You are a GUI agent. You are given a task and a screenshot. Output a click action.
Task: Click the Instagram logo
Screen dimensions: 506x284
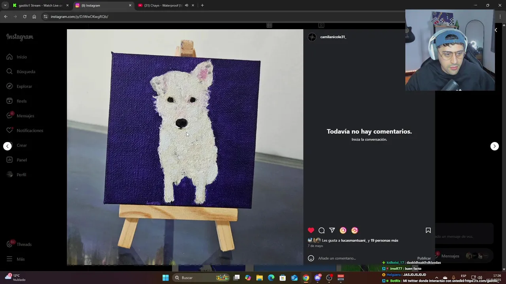click(x=20, y=37)
